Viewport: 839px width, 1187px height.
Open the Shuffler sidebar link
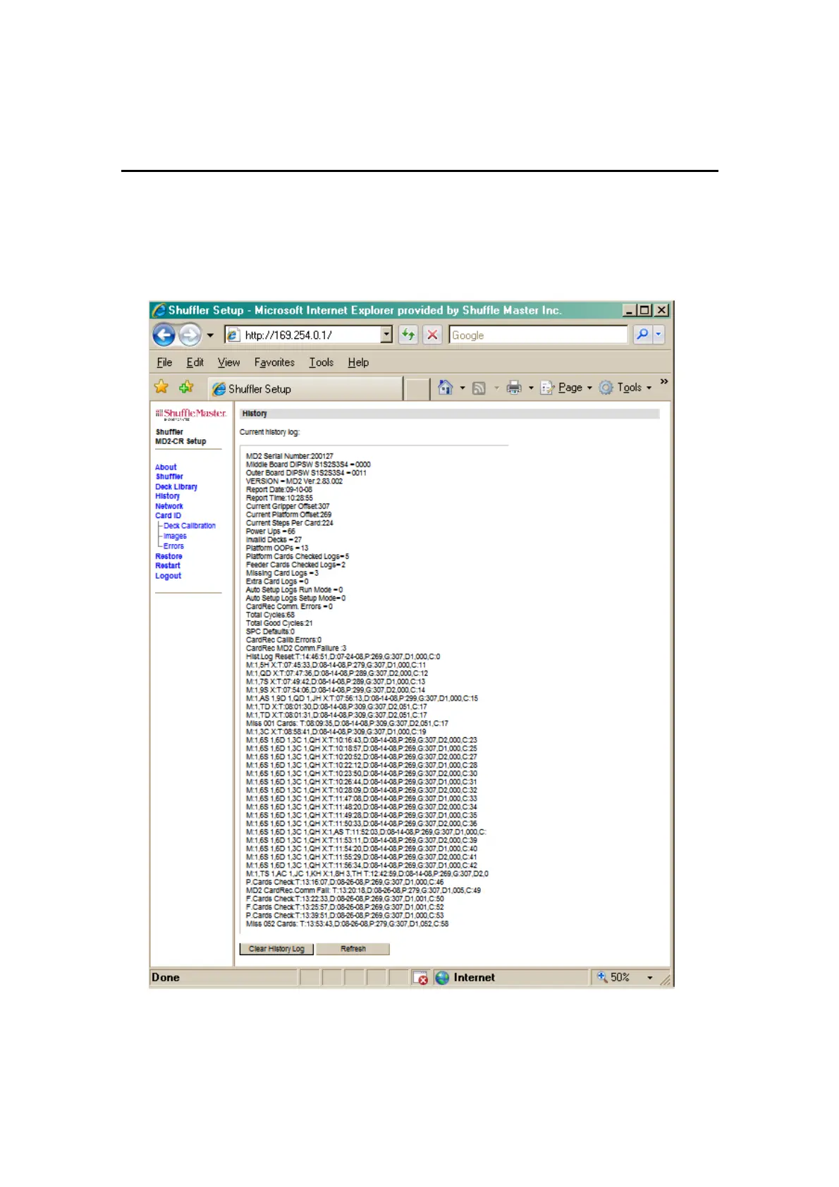pyautogui.click(x=169, y=476)
